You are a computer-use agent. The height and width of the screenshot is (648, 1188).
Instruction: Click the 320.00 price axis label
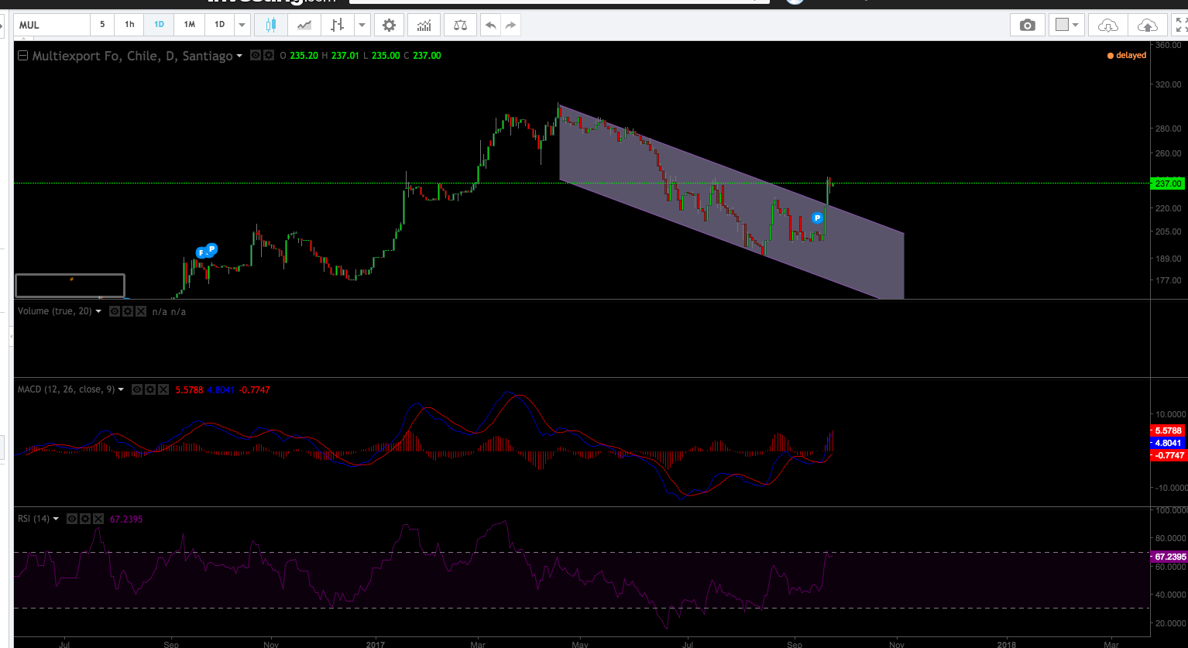tap(1169, 84)
